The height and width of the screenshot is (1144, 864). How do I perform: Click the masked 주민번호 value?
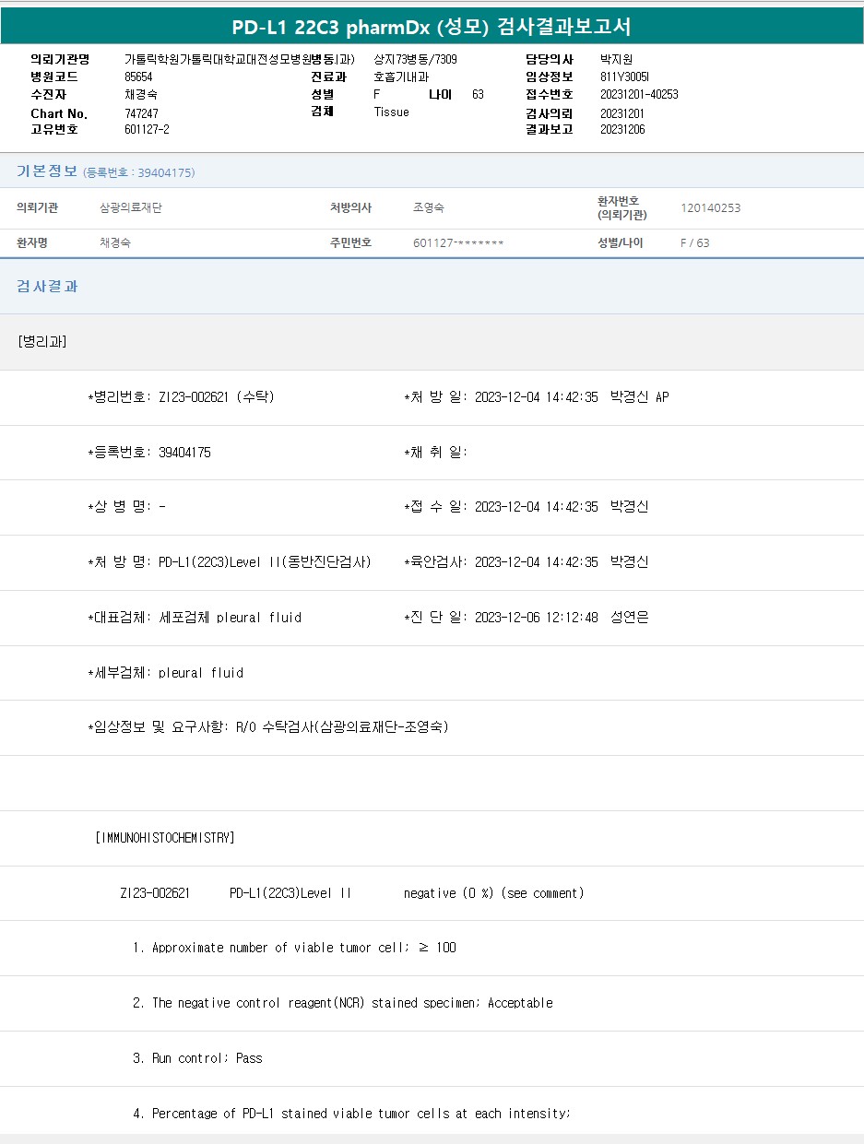(x=458, y=243)
